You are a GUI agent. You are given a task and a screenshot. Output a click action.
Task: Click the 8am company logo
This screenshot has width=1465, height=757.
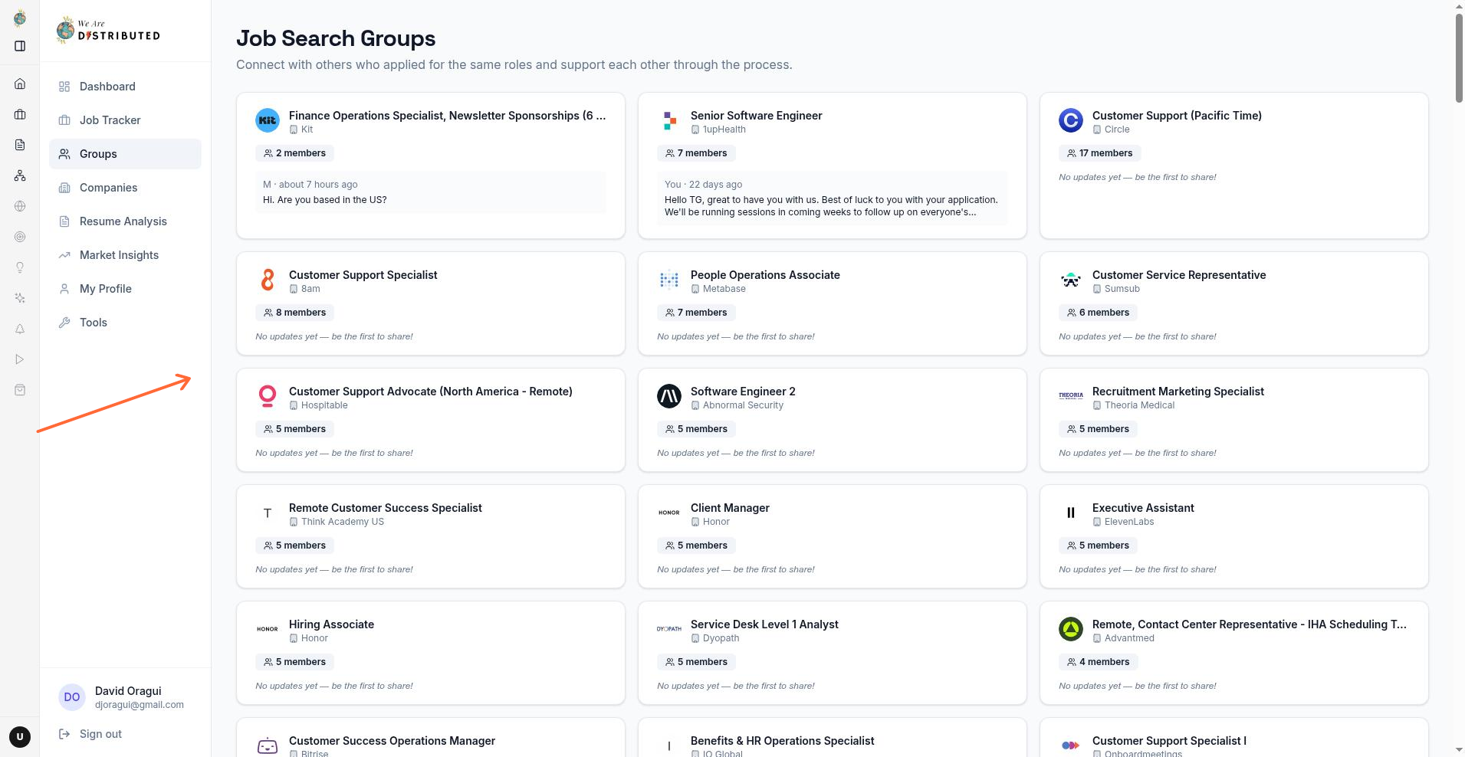point(268,280)
